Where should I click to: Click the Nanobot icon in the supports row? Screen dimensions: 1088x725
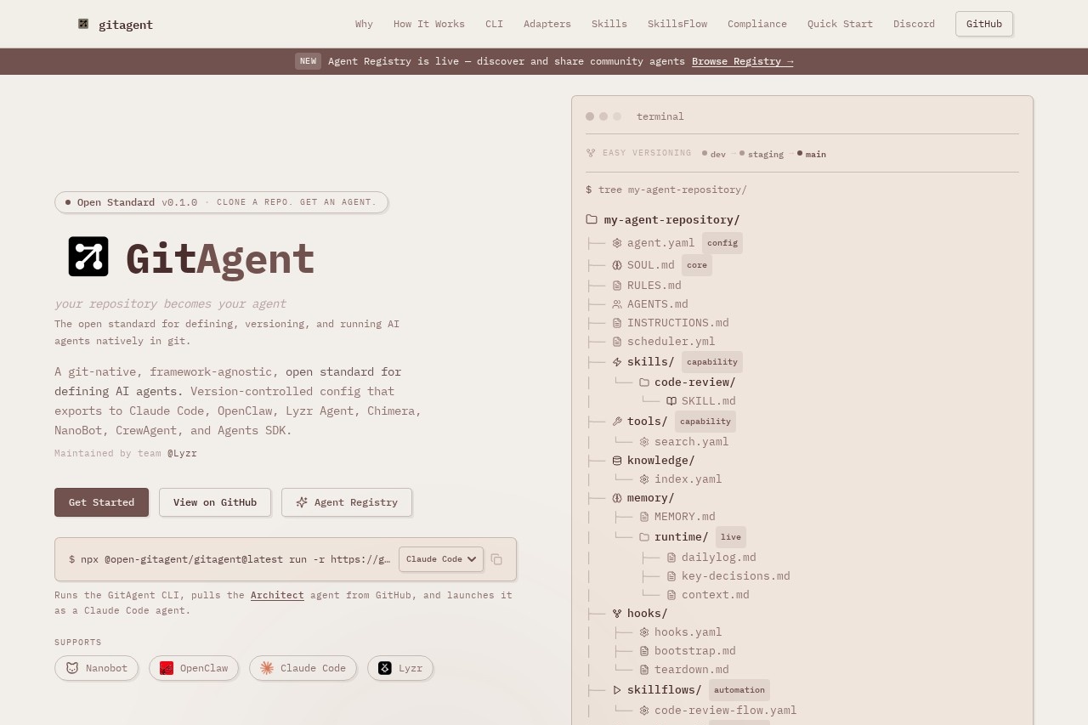pos(73,668)
